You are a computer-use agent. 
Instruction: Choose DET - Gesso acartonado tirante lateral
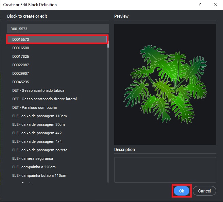pyautogui.click(x=44, y=99)
